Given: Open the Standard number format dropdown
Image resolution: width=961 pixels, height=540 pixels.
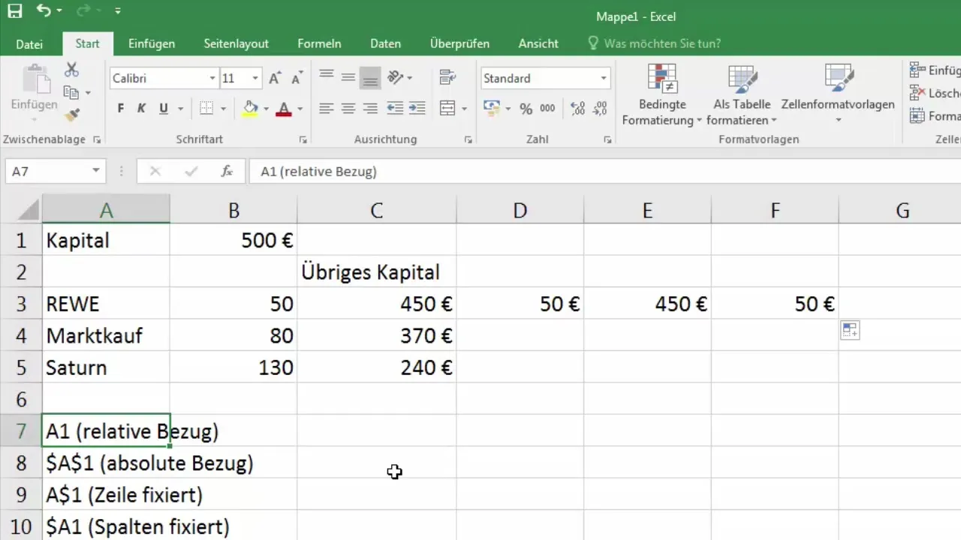Looking at the screenshot, I should pyautogui.click(x=604, y=78).
